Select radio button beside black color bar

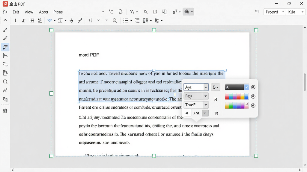(253, 87)
